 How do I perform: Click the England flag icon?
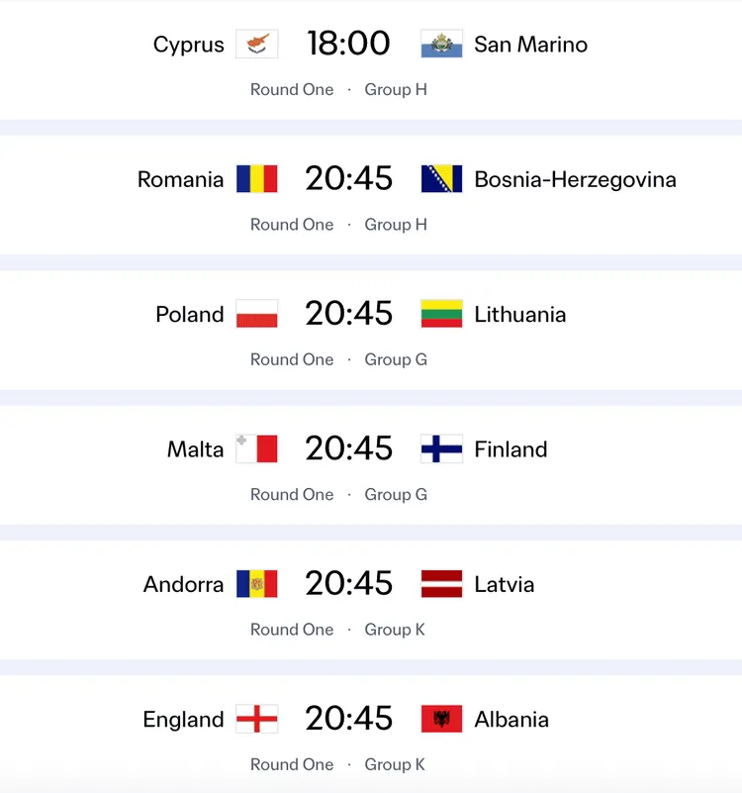point(257,719)
